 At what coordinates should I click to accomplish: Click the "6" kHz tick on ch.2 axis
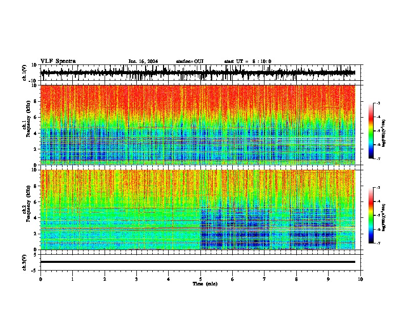coord(35,202)
